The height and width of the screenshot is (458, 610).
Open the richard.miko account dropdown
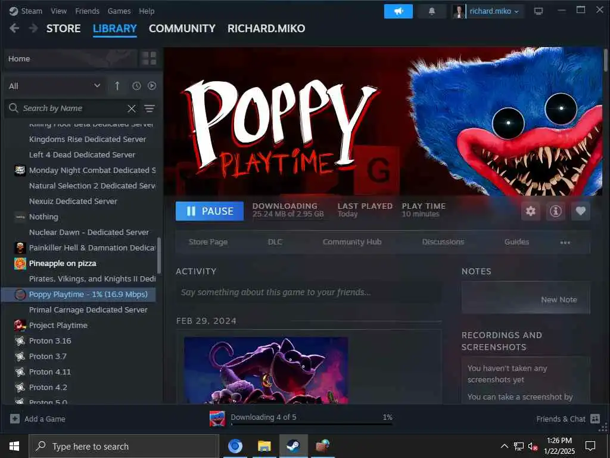point(494,11)
